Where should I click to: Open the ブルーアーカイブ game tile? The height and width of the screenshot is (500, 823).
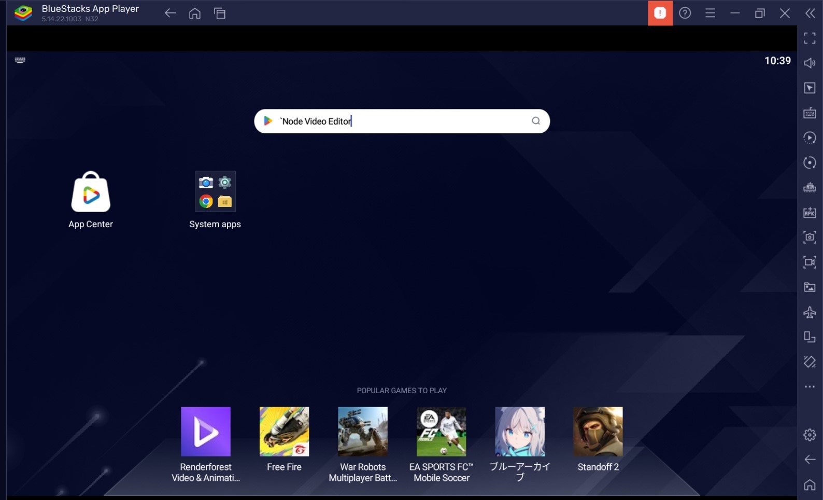520,432
